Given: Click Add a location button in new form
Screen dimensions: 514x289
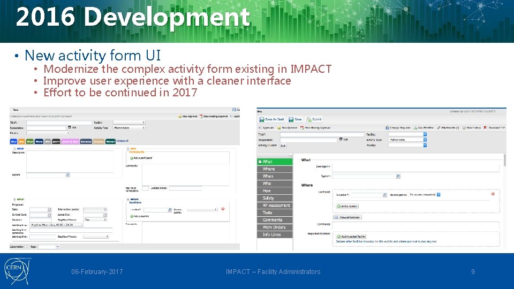Looking at the screenshot, I should pyautogui.click(x=347, y=206).
